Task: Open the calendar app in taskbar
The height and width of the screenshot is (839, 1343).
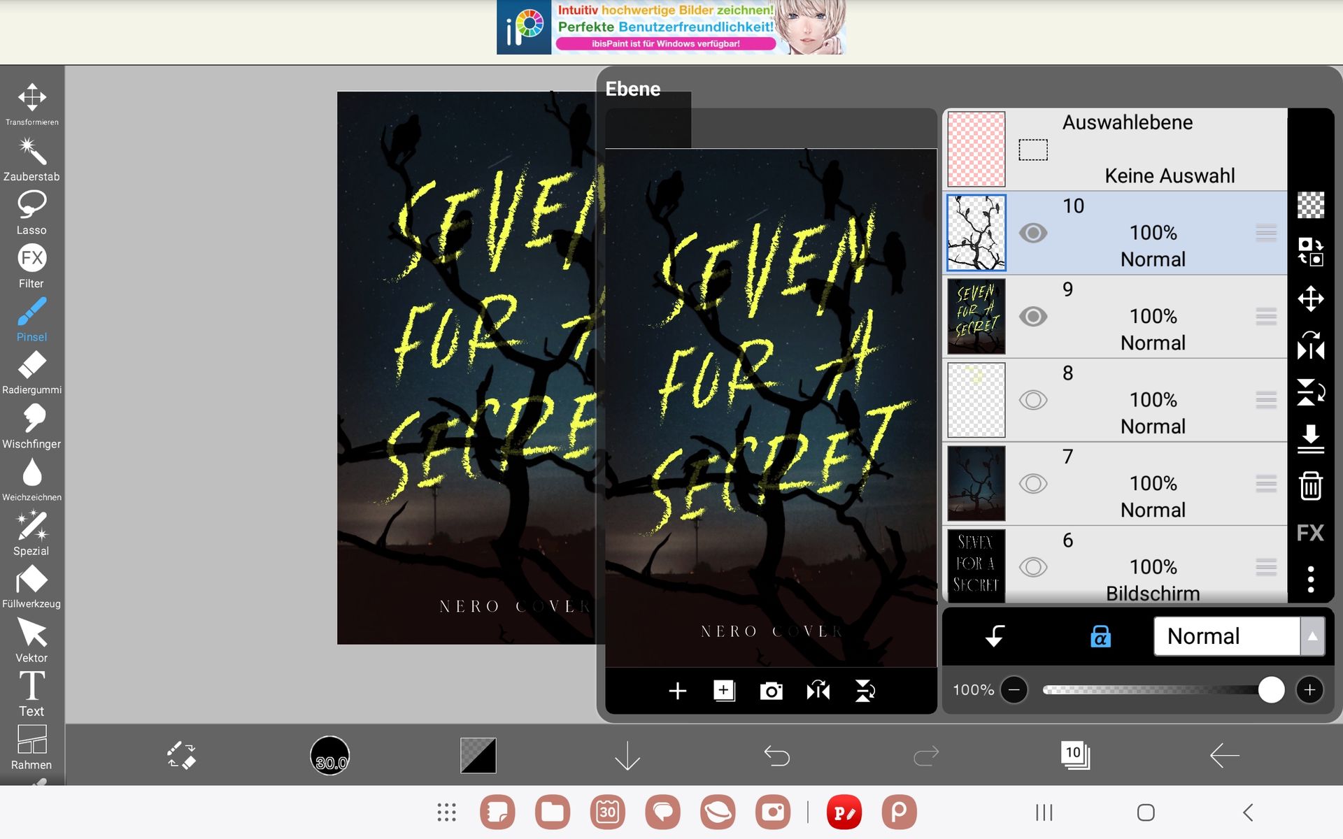Action: click(x=607, y=812)
